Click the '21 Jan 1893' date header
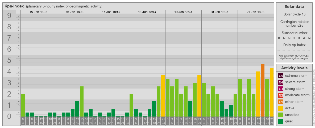The width and height of the screenshot is (315, 128). 255,12
